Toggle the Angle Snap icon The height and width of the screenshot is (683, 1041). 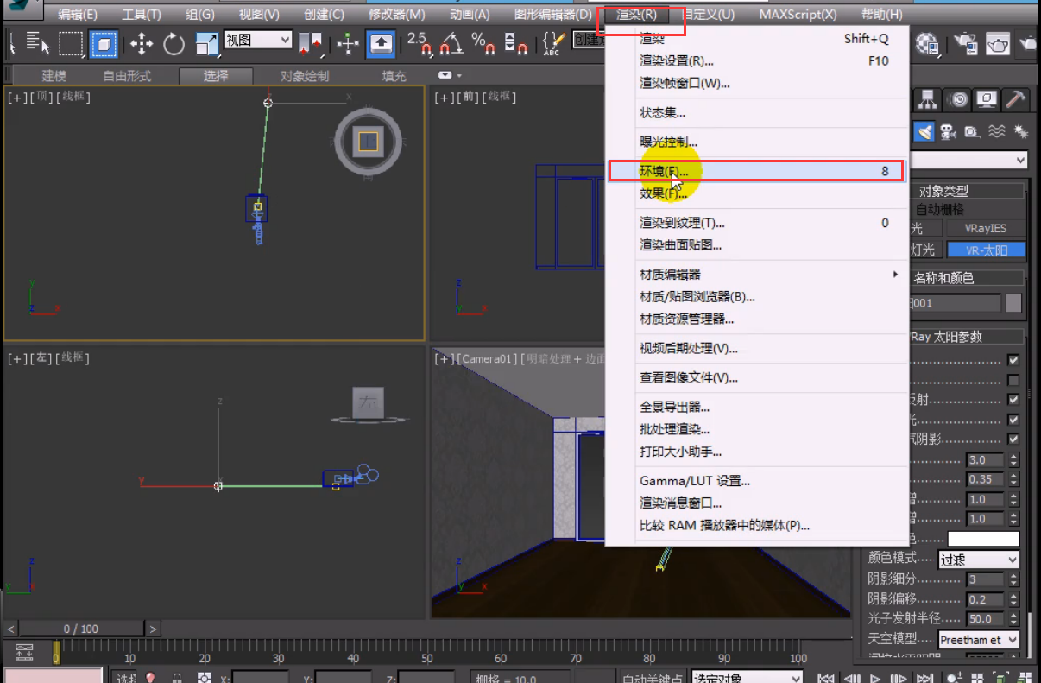(451, 43)
